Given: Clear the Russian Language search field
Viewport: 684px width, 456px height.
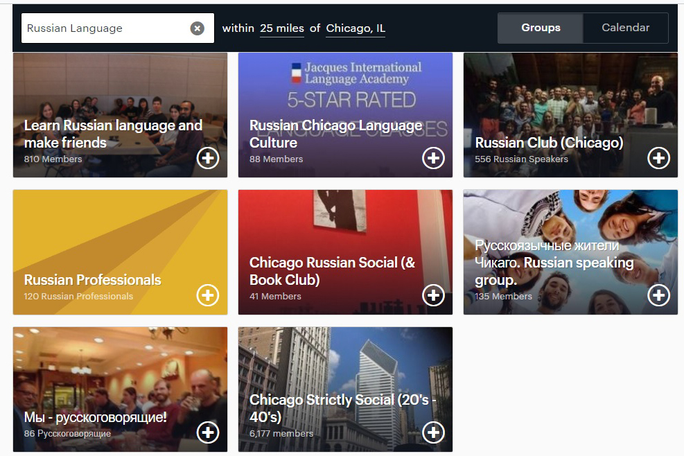Looking at the screenshot, I should [198, 28].
